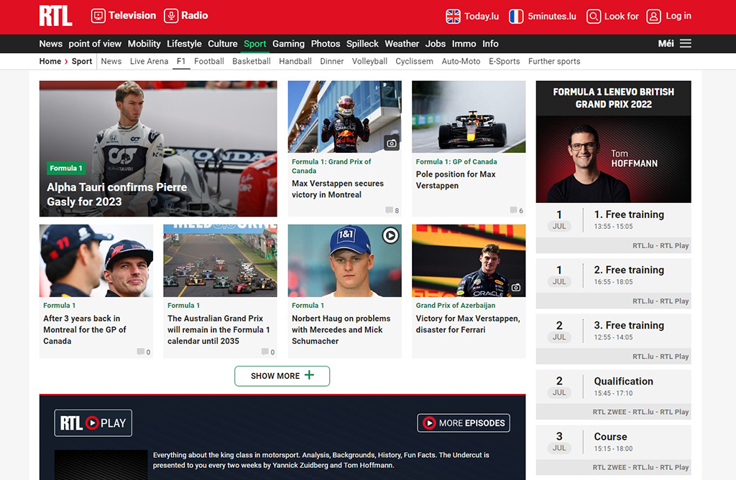
Task: Click comment bubble with 8 comments
Action: click(x=389, y=210)
